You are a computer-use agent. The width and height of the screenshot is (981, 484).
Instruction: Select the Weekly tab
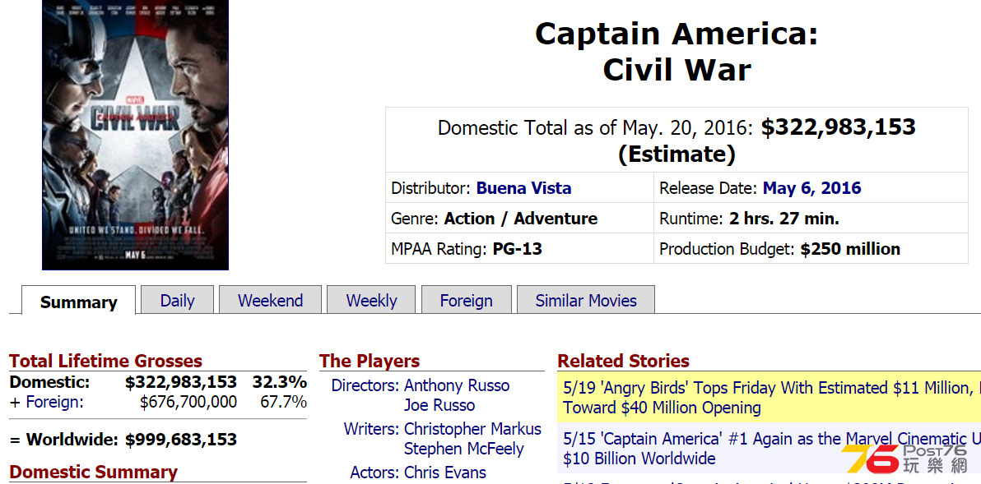[372, 300]
